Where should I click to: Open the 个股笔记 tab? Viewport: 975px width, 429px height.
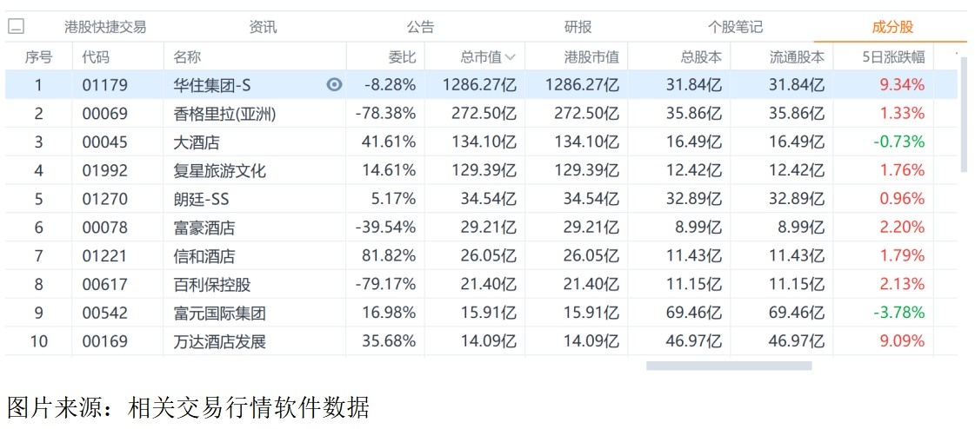[x=735, y=28]
